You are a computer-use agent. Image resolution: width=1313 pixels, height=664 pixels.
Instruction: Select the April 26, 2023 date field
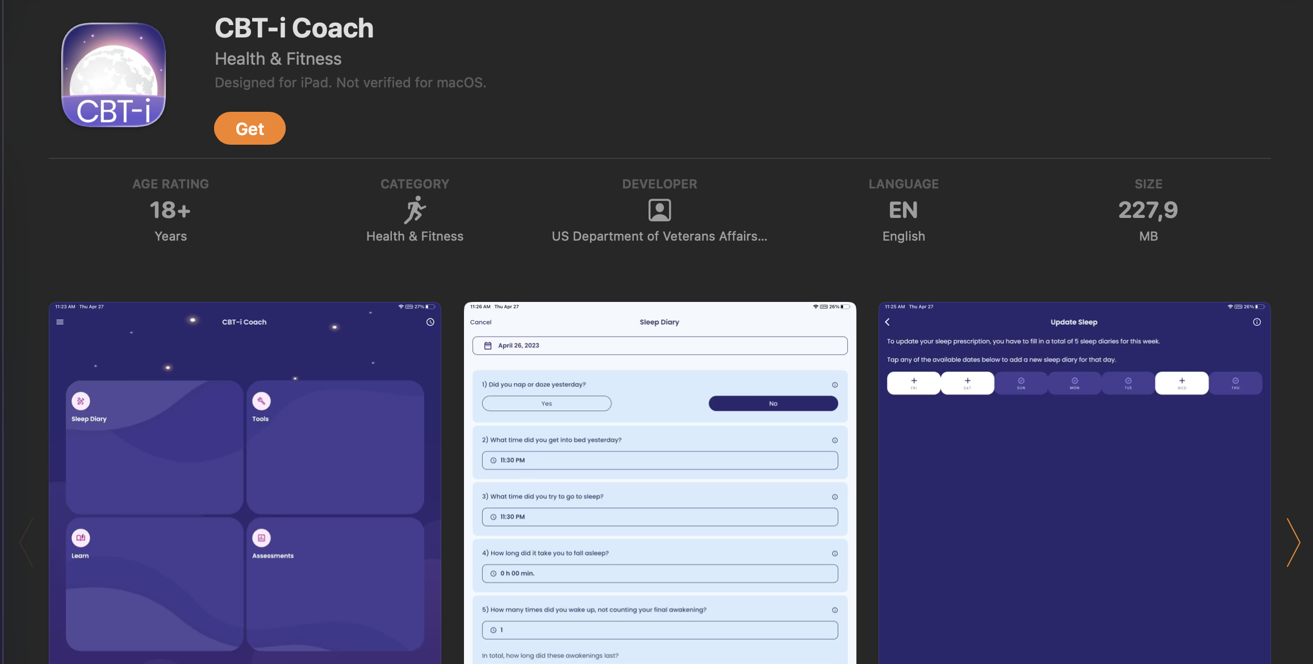point(660,346)
